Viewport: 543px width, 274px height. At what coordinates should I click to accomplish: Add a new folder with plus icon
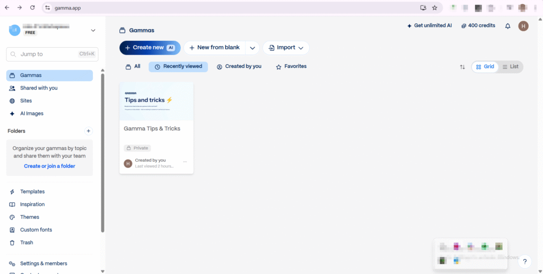(x=89, y=131)
